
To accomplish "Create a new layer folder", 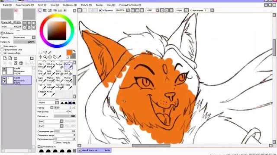I will tap(16, 58).
